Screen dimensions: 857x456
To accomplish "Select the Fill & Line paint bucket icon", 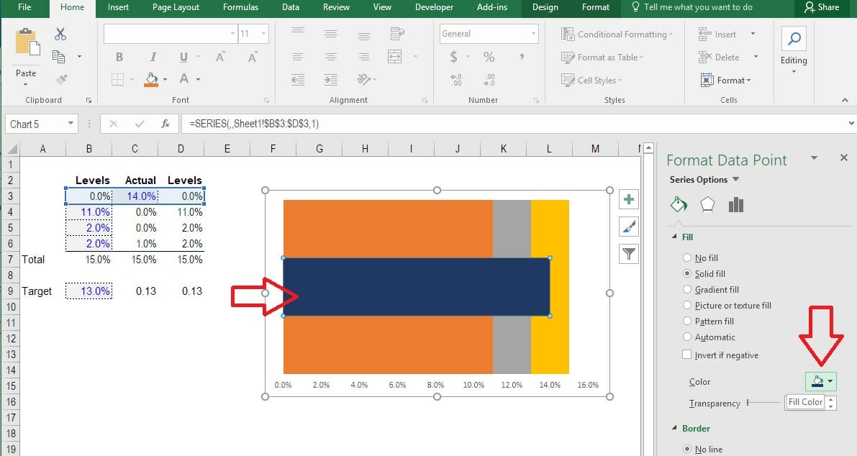I will (x=679, y=205).
